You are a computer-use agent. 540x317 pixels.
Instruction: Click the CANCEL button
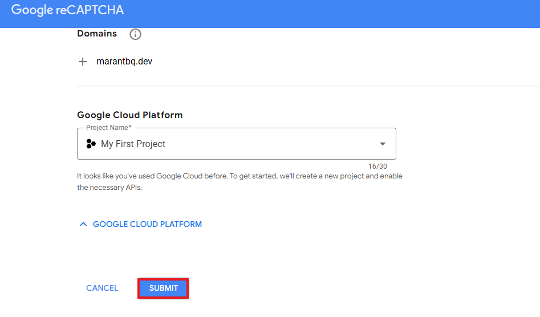[x=102, y=288]
